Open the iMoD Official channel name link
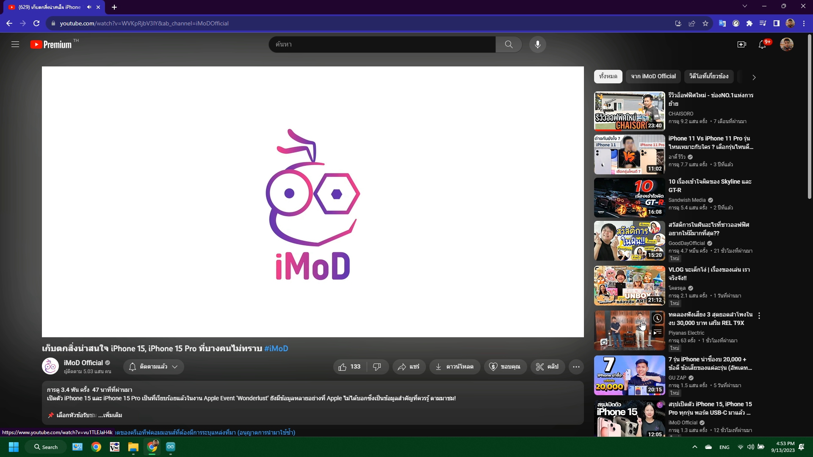This screenshot has height=457, width=813. coord(83,363)
